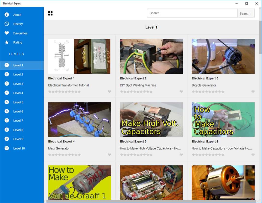This screenshot has height=203, width=262.
Task: Open the History menu item
Action: 22,24
